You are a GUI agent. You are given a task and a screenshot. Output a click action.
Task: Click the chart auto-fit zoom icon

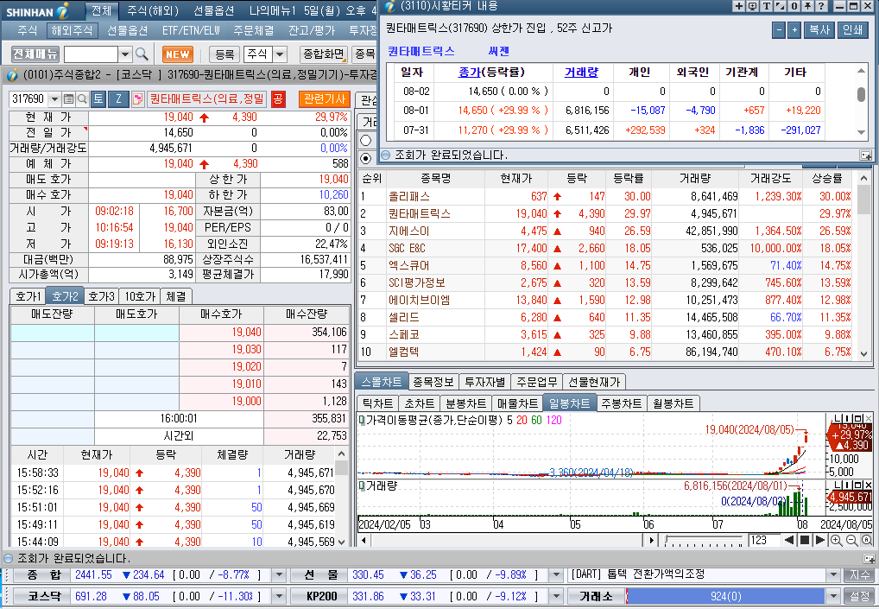click(x=867, y=541)
